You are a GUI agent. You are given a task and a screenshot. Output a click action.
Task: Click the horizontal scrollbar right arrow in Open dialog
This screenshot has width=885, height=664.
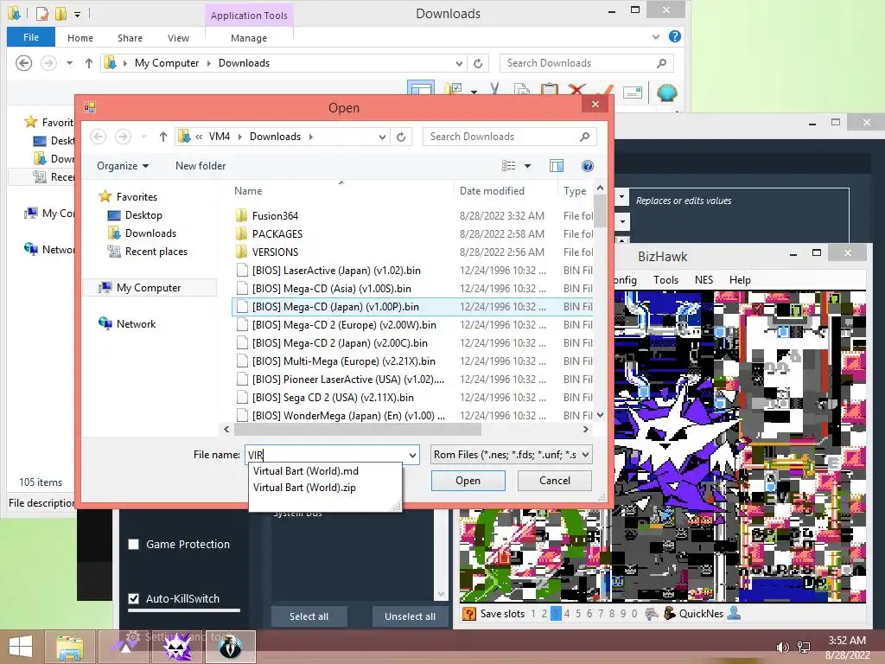(x=586, y=430)
